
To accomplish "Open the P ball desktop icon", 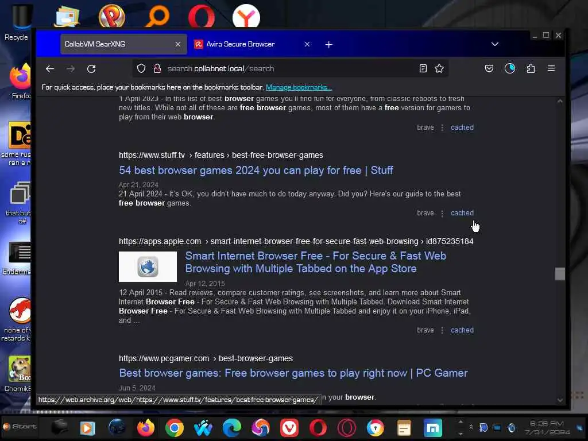I will coord(111,17).
